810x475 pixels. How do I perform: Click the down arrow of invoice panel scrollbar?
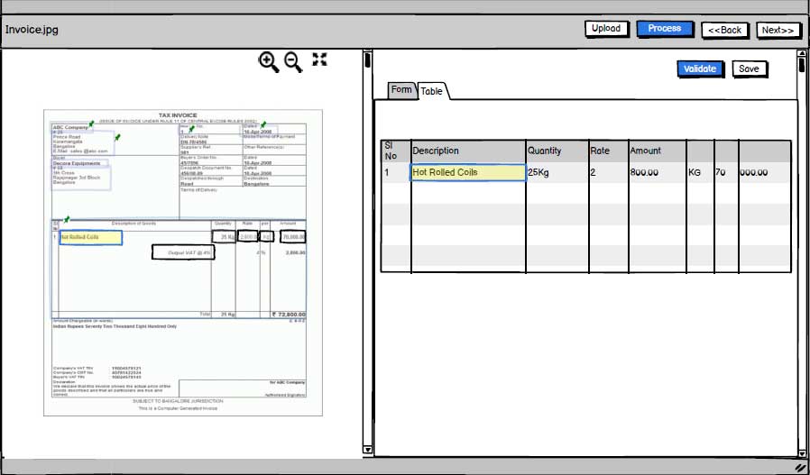pyautogui.click(x=367, y=449)
